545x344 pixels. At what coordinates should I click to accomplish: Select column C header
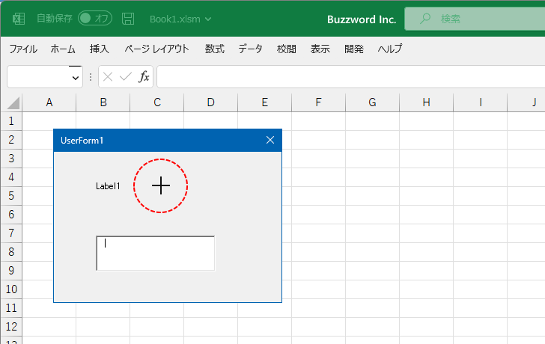[157, 102]
